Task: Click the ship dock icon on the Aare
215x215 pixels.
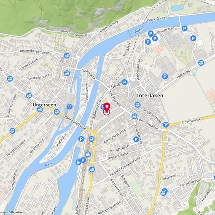Action: (x=78, y=162)
